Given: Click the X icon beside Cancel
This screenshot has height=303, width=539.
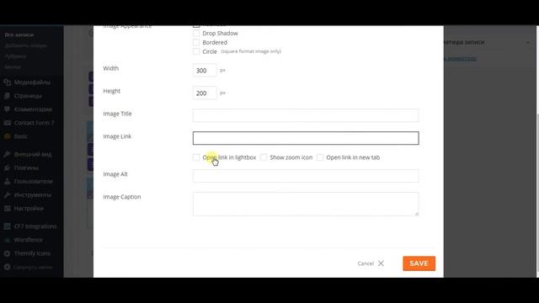Looking at the screenshot, I should 381,263.
